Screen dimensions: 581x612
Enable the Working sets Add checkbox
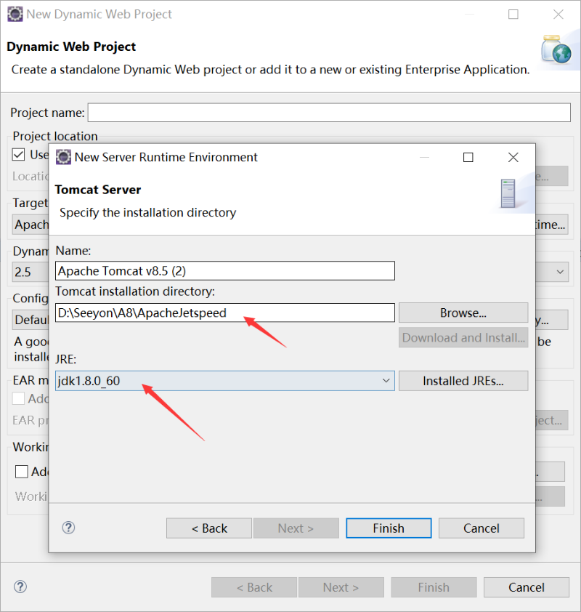point(22,472)
